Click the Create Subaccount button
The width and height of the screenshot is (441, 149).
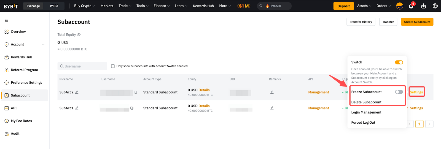pos(417,22)
